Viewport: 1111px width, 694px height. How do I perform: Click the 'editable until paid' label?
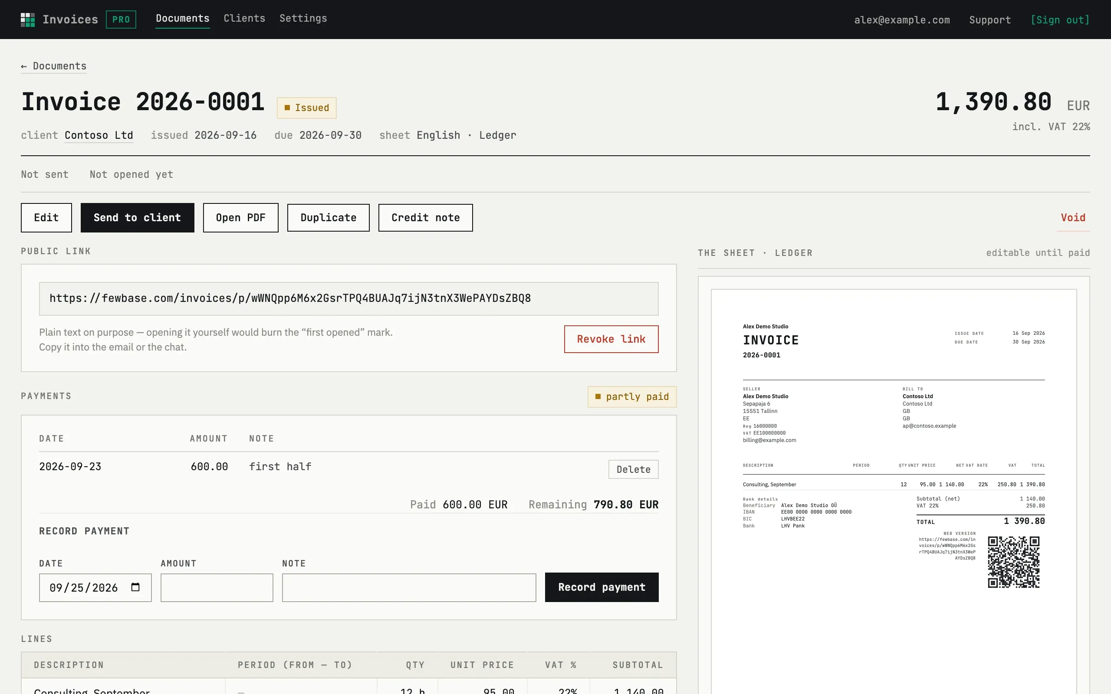pyautogui.click(x=1038, y=253)
